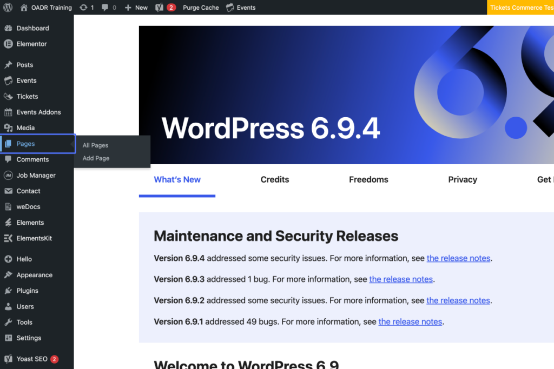Click the 'Version 6.9.1' bold text
The width and height of the screenshot is (554, 369).
pos(179,322)
